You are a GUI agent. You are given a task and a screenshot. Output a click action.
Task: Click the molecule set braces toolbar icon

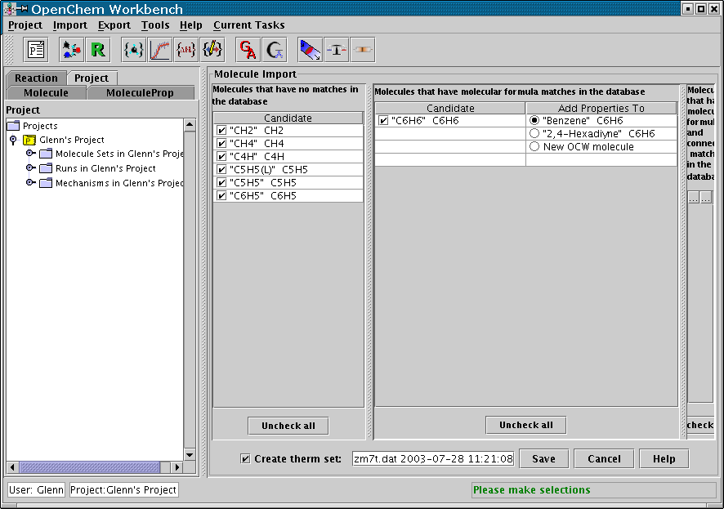pyautogui.click(x=134, y=49)
